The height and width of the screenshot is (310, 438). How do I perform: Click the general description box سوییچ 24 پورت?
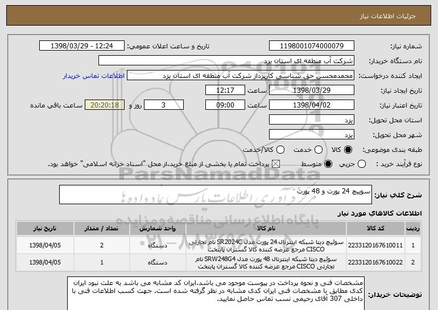216,195
